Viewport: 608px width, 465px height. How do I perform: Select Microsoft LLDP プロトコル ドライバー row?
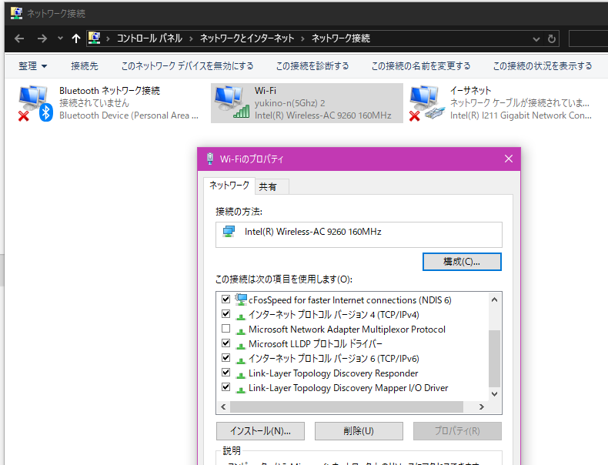click(x=316, y=344)
